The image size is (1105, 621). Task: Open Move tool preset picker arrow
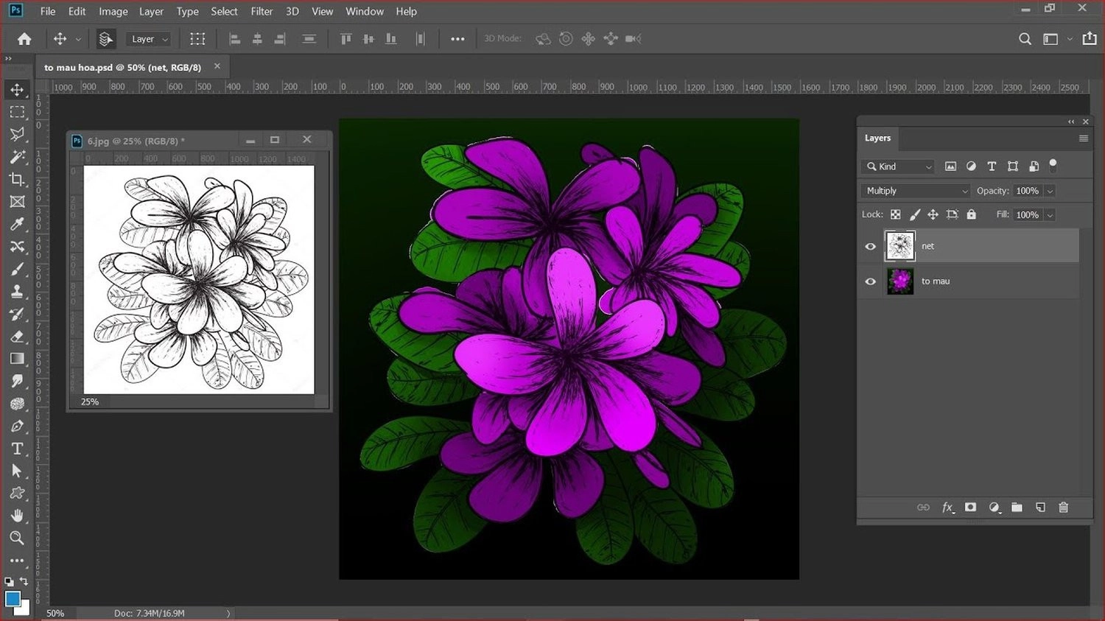(78, 40)
